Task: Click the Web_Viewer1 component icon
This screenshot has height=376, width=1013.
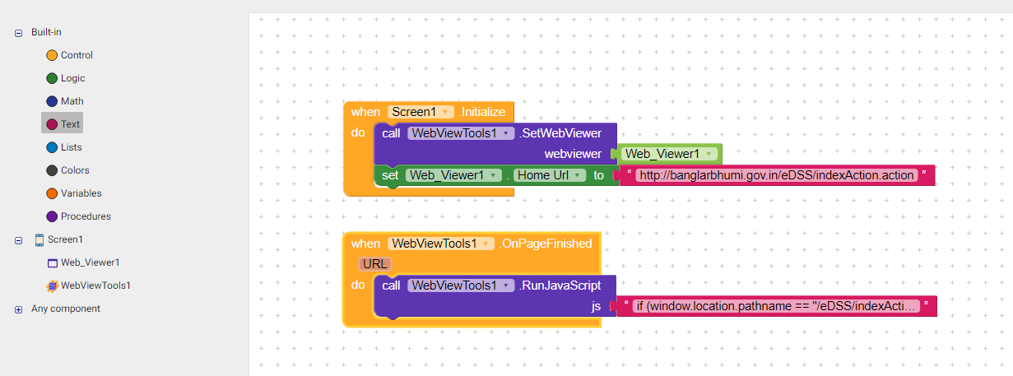Action: [52, 263]
